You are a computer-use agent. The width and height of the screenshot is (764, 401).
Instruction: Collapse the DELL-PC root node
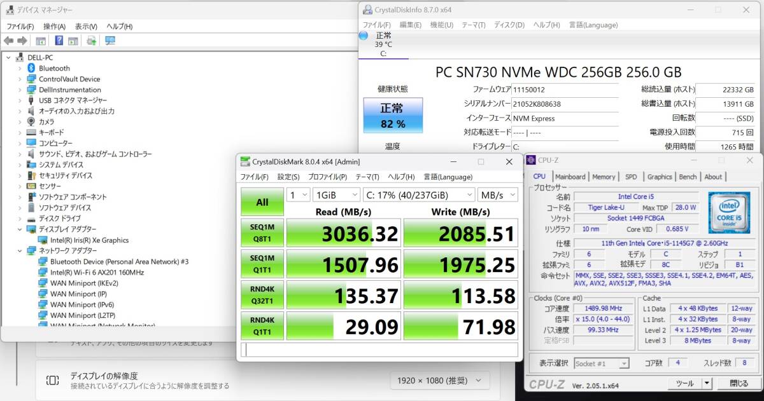click(x=8, y=57)
